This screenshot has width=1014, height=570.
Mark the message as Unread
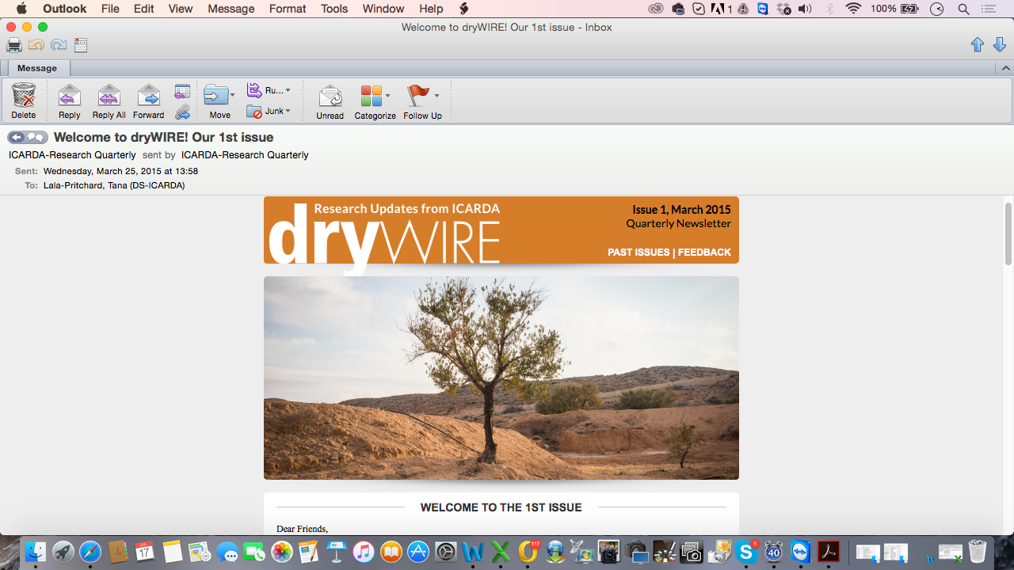[x=330, y=96]
